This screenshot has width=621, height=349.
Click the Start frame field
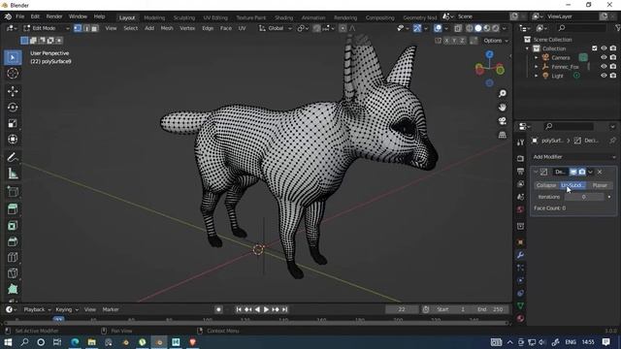tap(450, 310)
